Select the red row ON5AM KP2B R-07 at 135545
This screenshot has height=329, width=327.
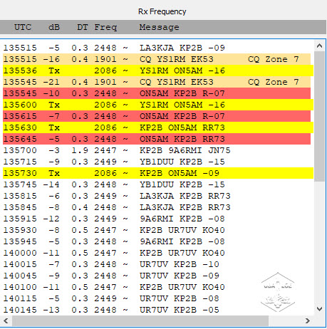[157, 93]
